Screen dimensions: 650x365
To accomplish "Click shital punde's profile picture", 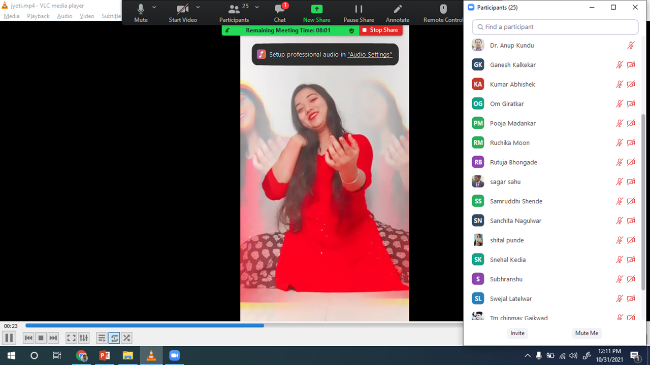I will [x=478, y=240].
